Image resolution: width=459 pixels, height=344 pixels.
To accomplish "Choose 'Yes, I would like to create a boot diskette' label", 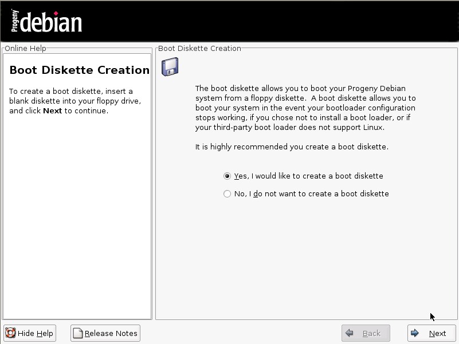I will coord(308,176).
